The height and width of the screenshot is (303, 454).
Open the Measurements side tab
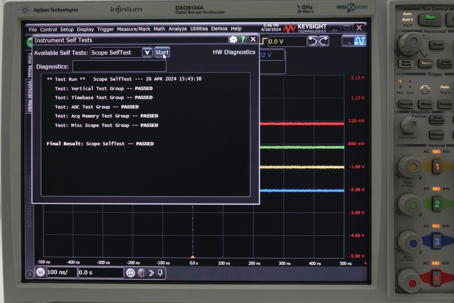pyautogui.click(x=29, y=201)
